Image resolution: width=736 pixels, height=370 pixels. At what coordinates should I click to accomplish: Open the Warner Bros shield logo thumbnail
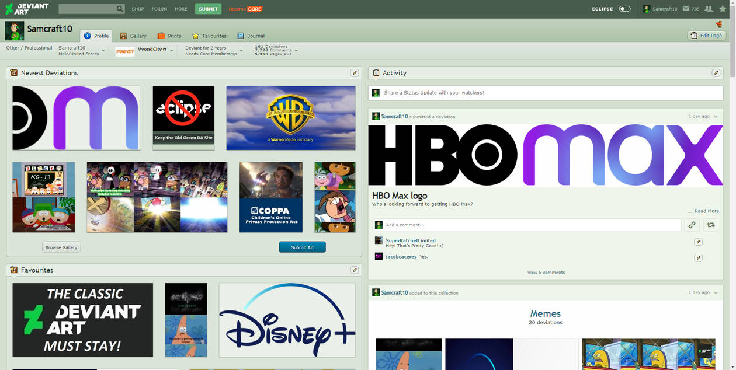(291, 118)
